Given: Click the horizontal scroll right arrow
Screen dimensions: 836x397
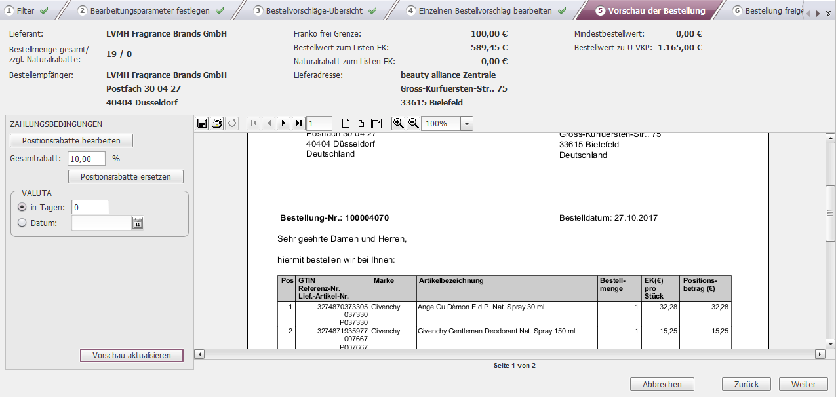Looking at the screenshot, I should pos(820,354).
